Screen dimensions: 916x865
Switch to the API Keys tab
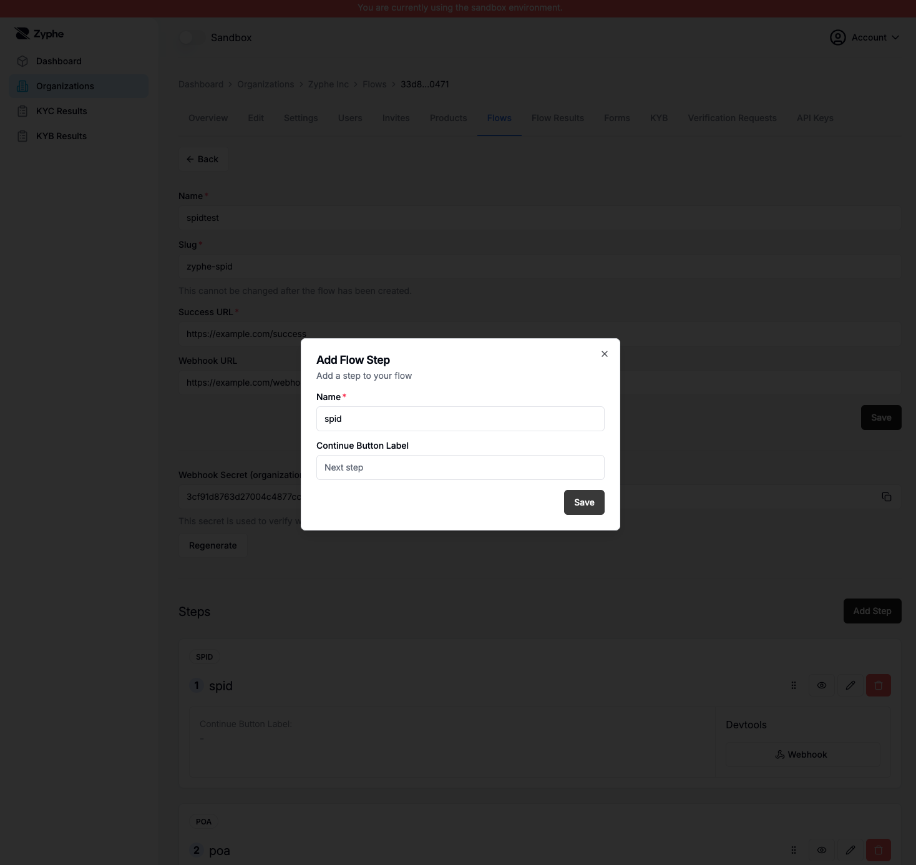coord(814,118)
